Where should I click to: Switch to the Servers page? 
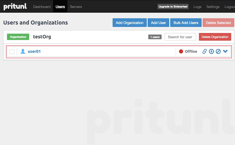pos(76,6)
